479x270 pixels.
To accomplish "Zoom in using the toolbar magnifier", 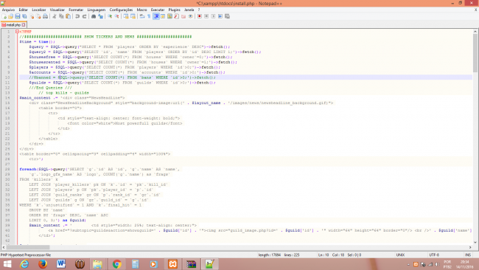I will click(x=110, y=16).
